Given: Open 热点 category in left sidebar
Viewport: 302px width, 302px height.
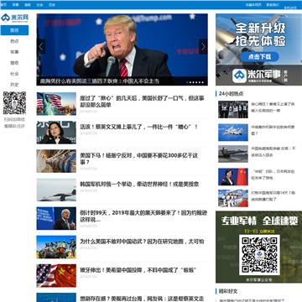Looking at the screenshot, I should [14, 41].
